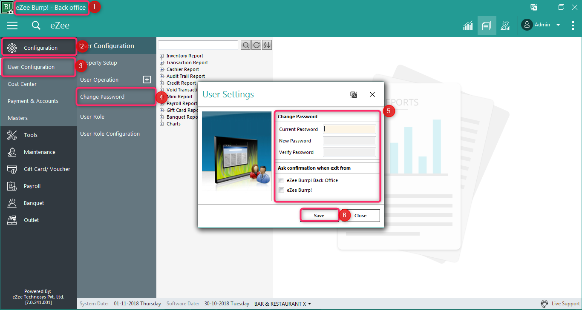Click the Admin user avatar icon
Image resolution: width=582 pixels, height=310 pixels.
pyautogui.click(x=527, y=25)
